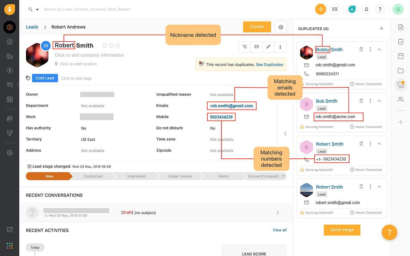The width and height of the screenshot is (410, 256).
Task: Click the Quick merge button
Action: [x=342, y=230]
